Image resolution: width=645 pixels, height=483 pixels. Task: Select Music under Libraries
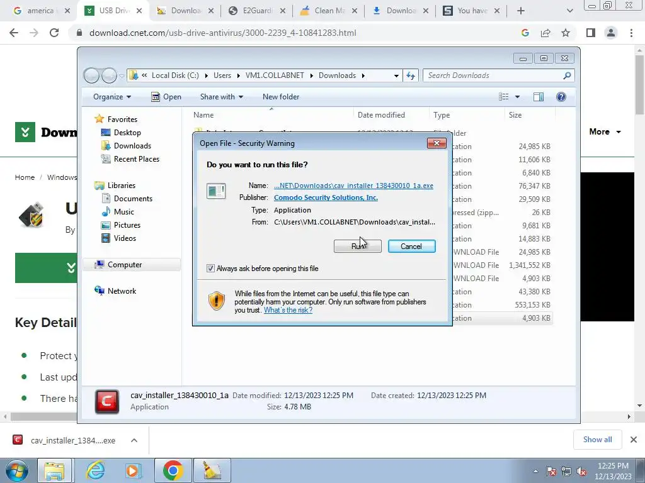(124, 212)
